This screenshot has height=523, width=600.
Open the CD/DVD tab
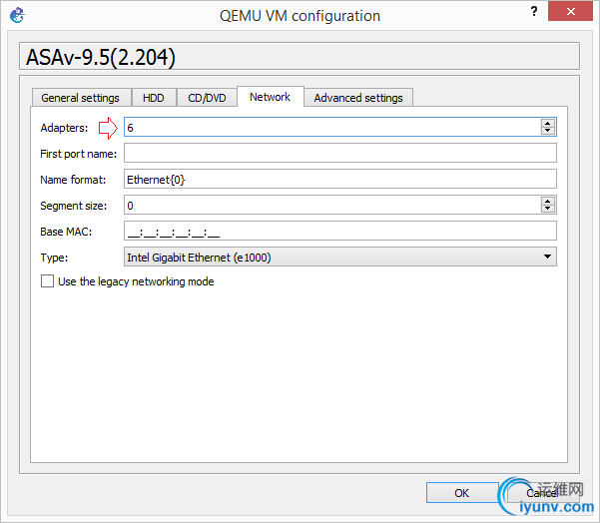pos(207,98)
